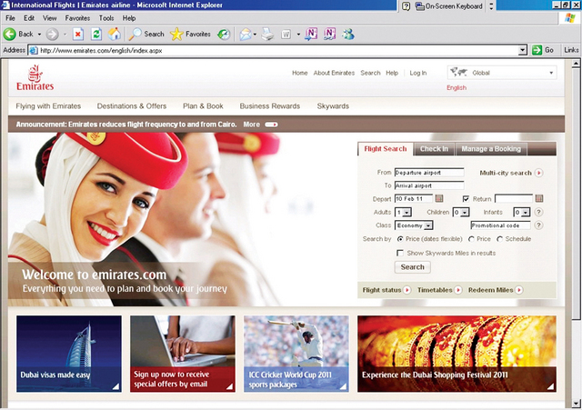Click the Multi-city search arrow icon

tap(538, 173)
